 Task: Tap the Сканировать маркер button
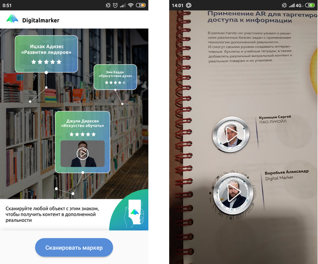click(x=74, y=247)
